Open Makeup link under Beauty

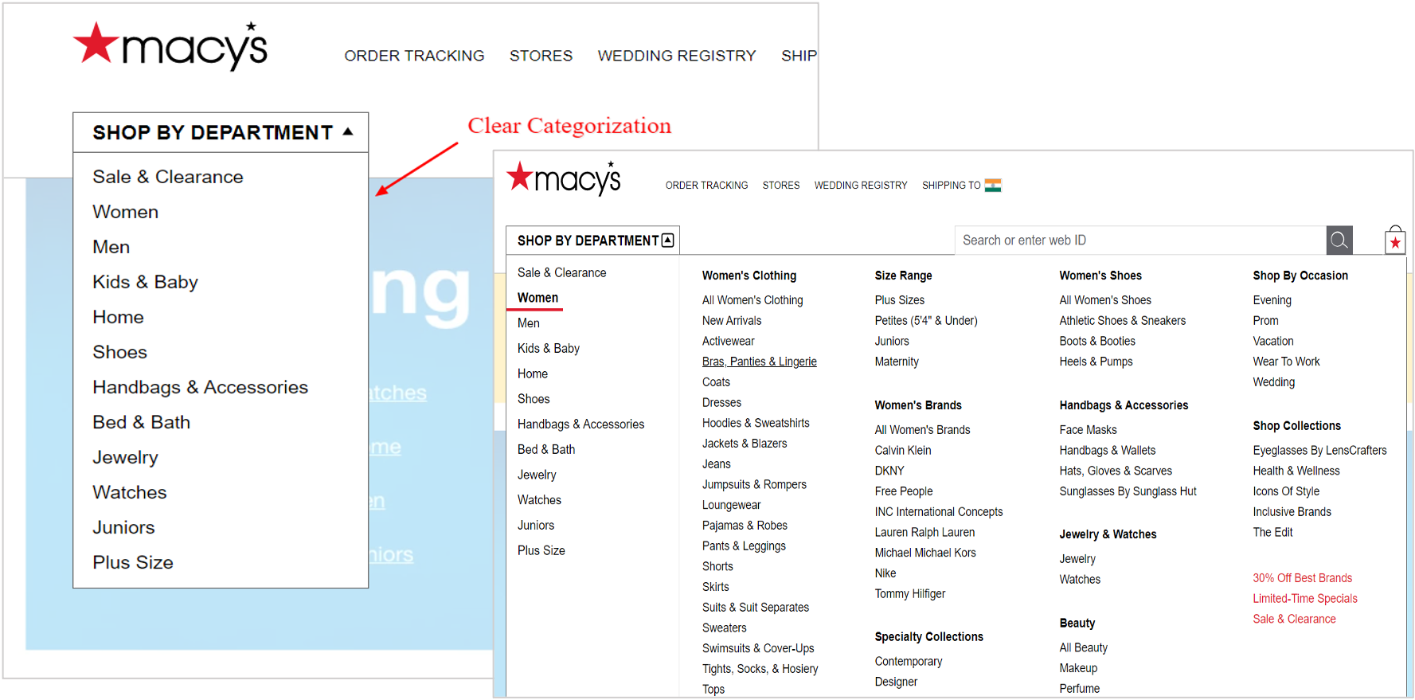tap(1078, 668)
